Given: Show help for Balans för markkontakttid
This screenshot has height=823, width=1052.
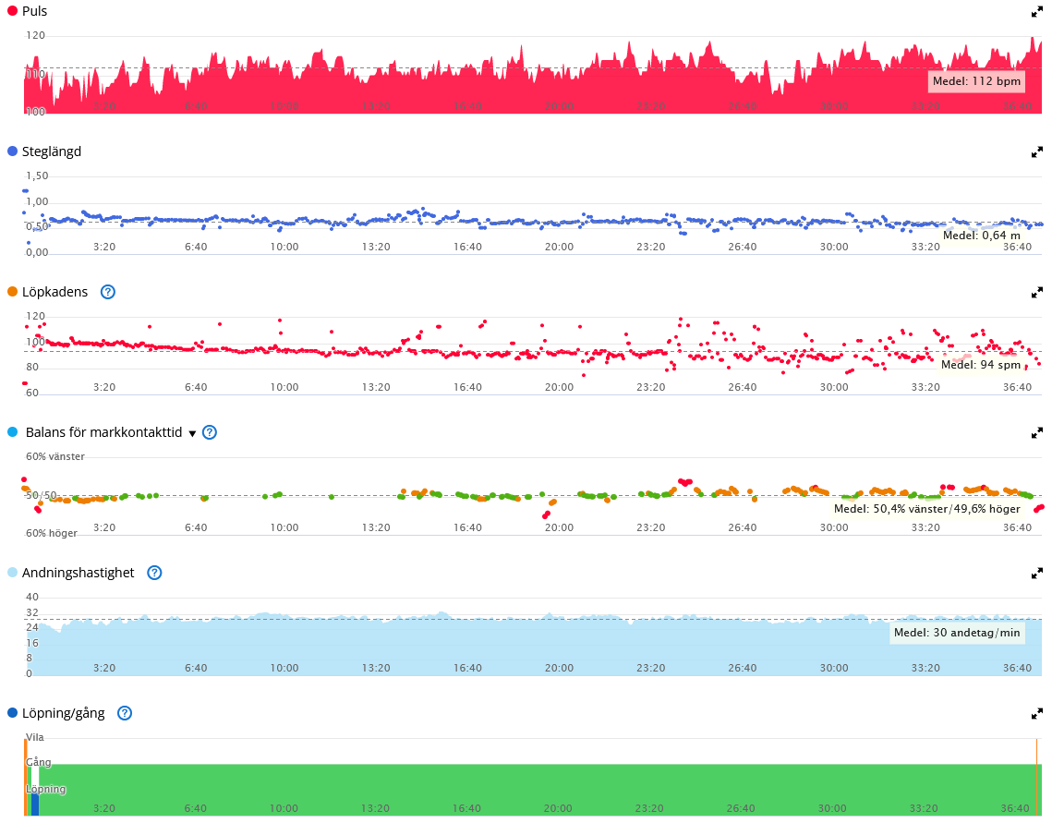Looking at the screenshot, I should pos(210,432).
